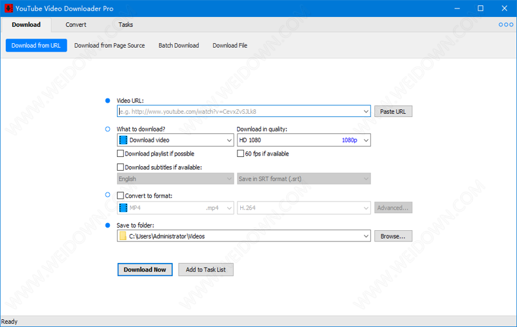Screen dimensions: 517x327
Task: Click blue bullet beside Video URL
Action: (107, 101)
